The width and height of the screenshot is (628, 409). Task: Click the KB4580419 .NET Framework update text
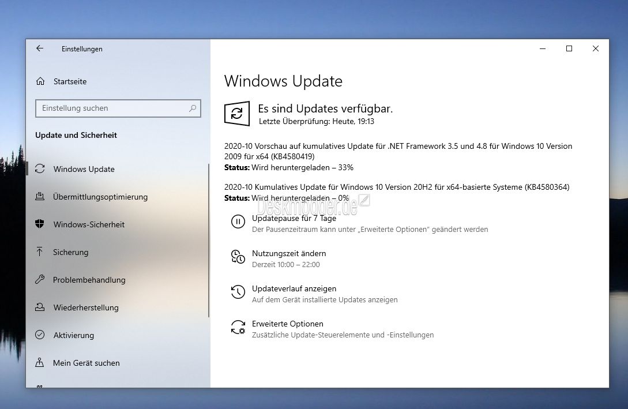(x=398, y=151)
